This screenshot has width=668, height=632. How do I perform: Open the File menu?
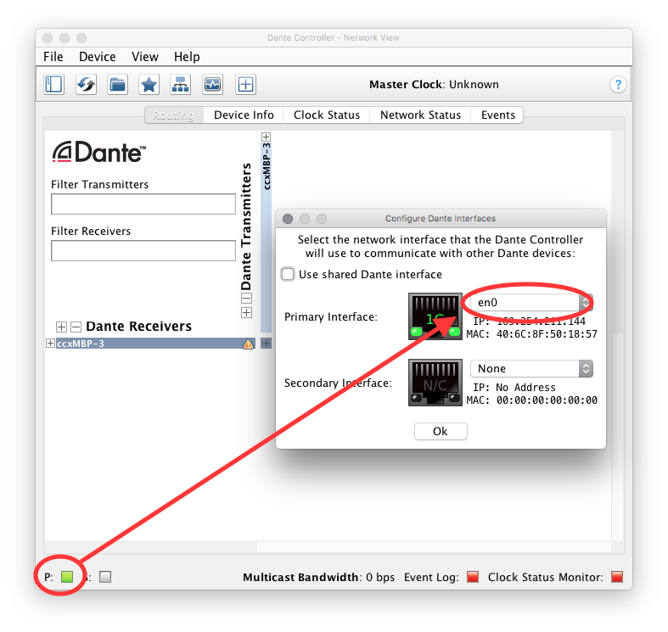53,57
